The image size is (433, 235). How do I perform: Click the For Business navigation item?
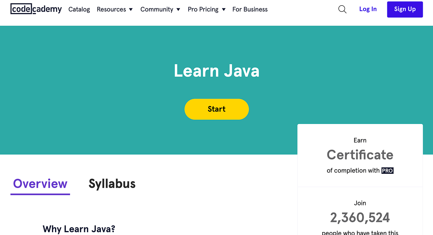(x=250, y=9)
